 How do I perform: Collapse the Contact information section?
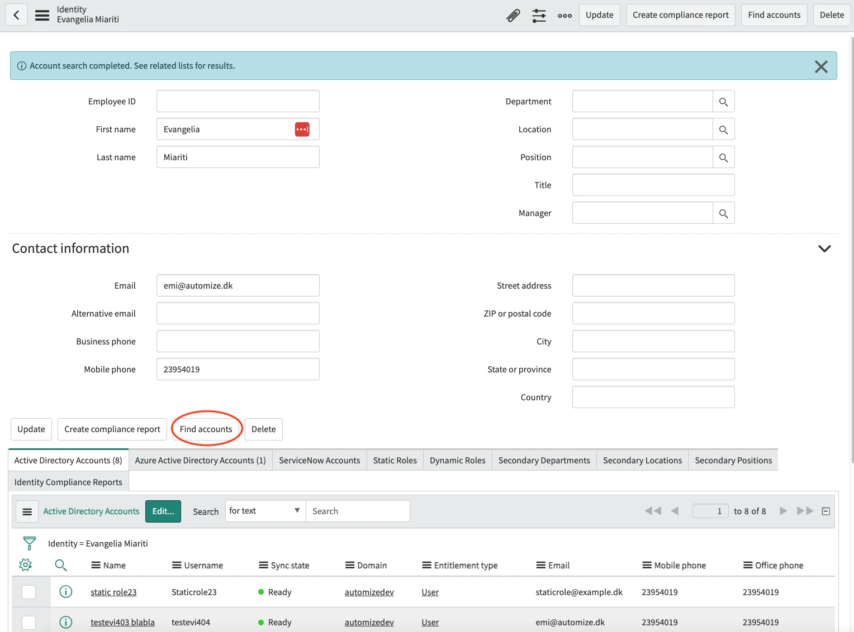824,248
